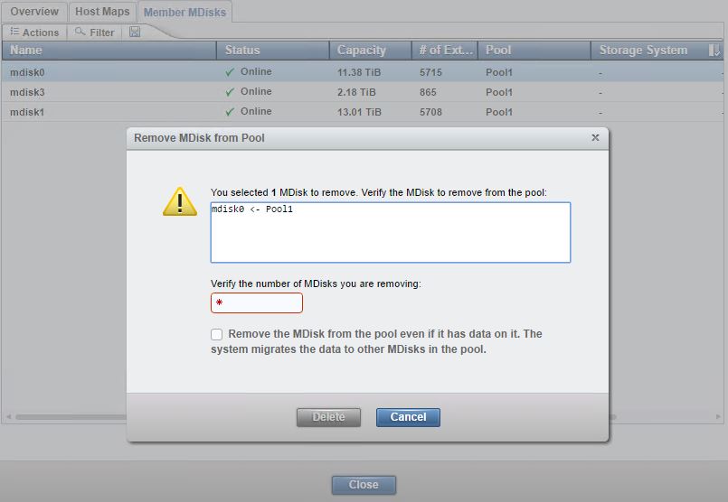Image resolution: width=728 pixels, height=502 pixels.
Task: Sort by Status column header
Action: pyautogui.click(x=273, y=50)
